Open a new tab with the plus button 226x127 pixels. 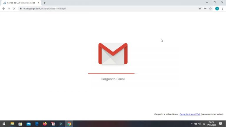[x=44, y=3]
